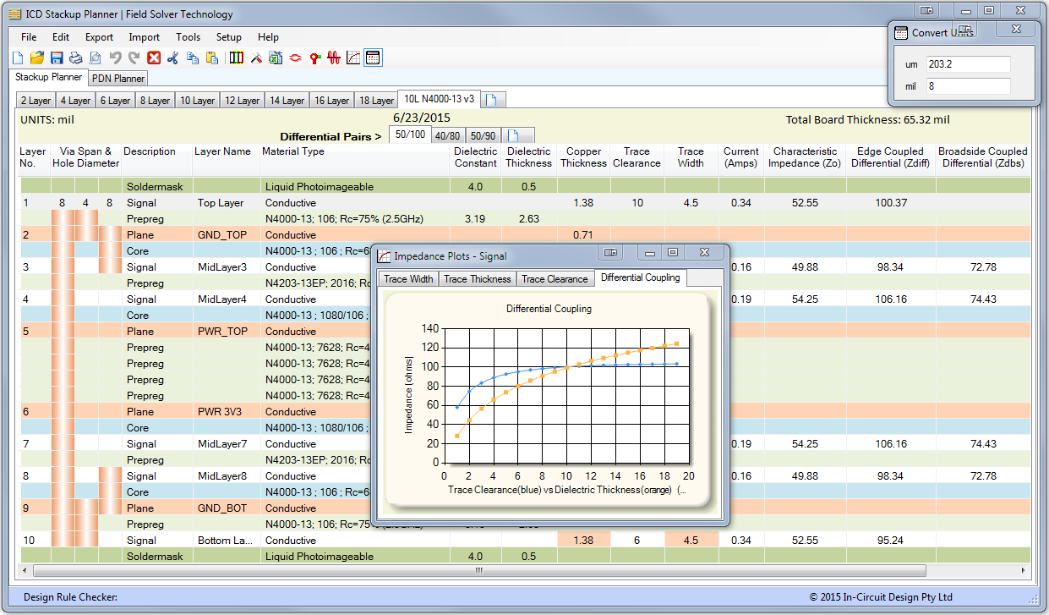
Task: Switch to Trace Width plot tab
Action: click(x=409, y=279)
